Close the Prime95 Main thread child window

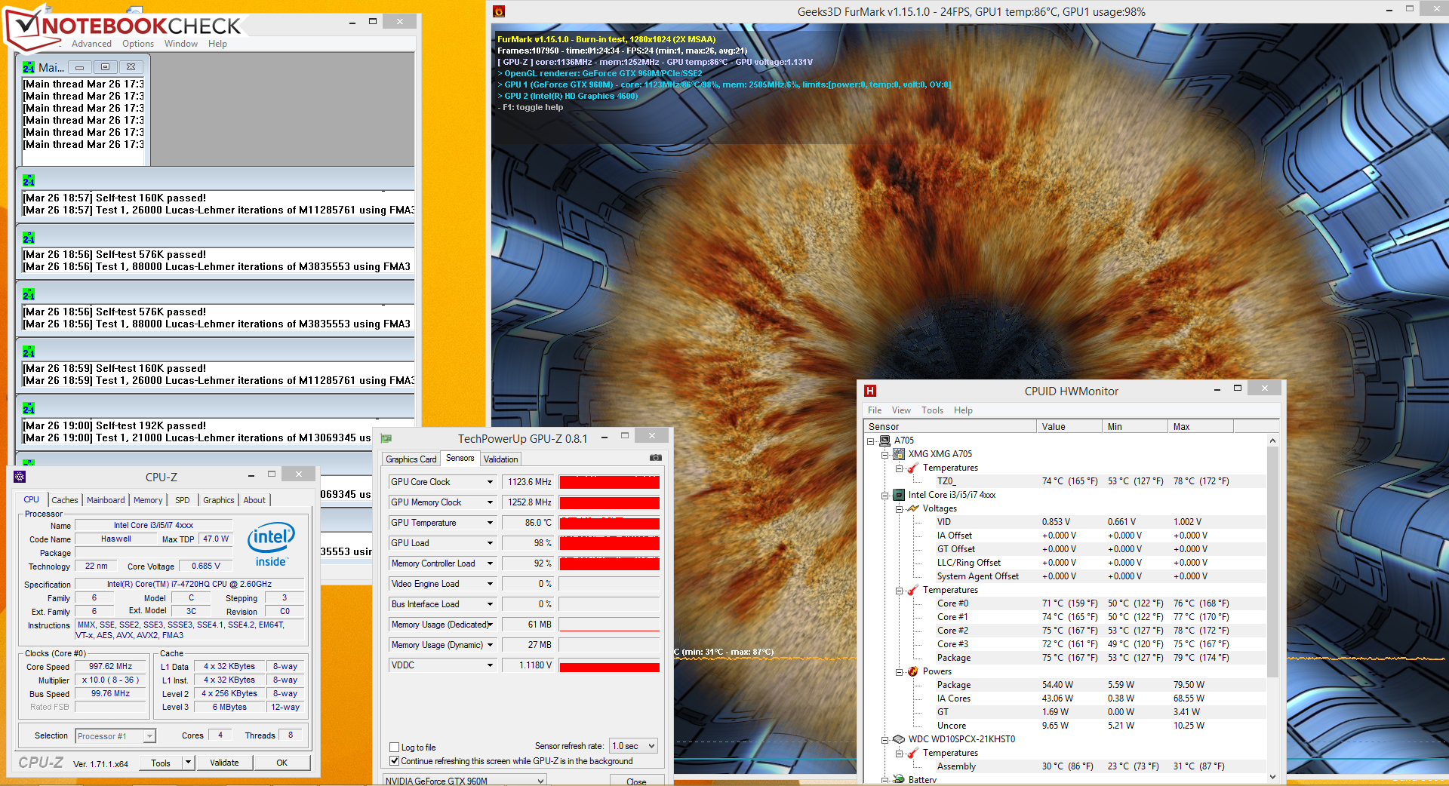pyautogui.click(x=131, y=67)
